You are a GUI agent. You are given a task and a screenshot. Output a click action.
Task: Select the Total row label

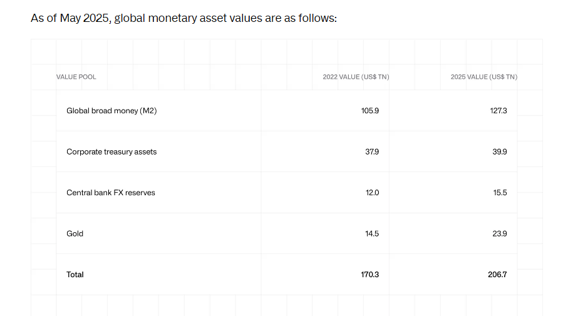(x=75, y=274)
